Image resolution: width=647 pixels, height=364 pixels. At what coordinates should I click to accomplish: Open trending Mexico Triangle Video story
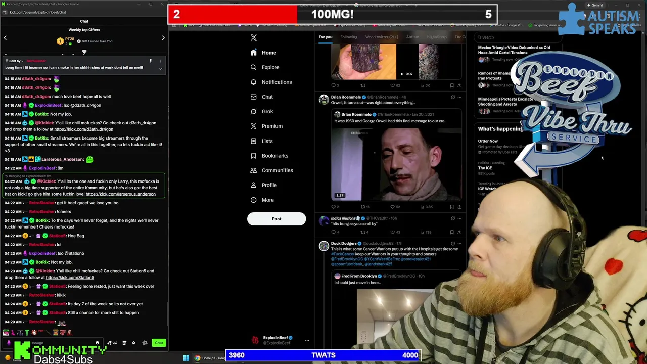[514, 50]
